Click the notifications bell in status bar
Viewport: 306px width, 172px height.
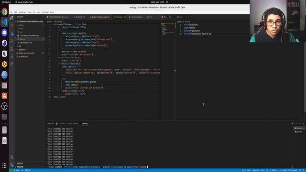click(x=304, y=170)
